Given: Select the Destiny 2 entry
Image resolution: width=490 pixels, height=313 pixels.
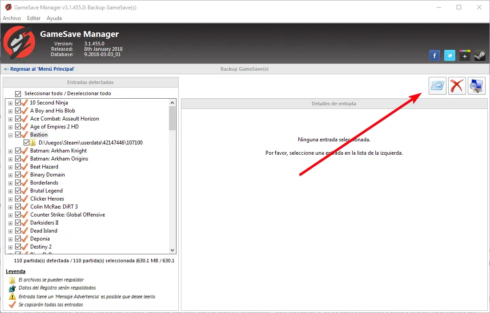Looking at the screenshot, I should coord(41,247).
